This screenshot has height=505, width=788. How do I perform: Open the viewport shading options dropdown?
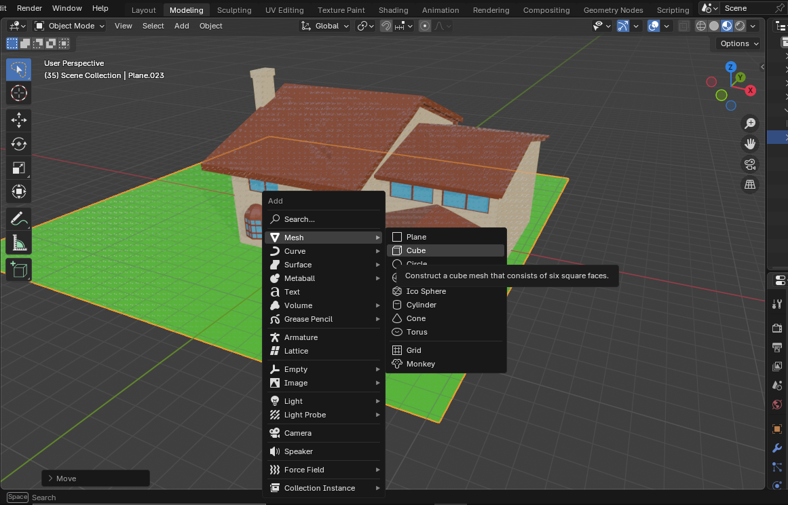753,26
